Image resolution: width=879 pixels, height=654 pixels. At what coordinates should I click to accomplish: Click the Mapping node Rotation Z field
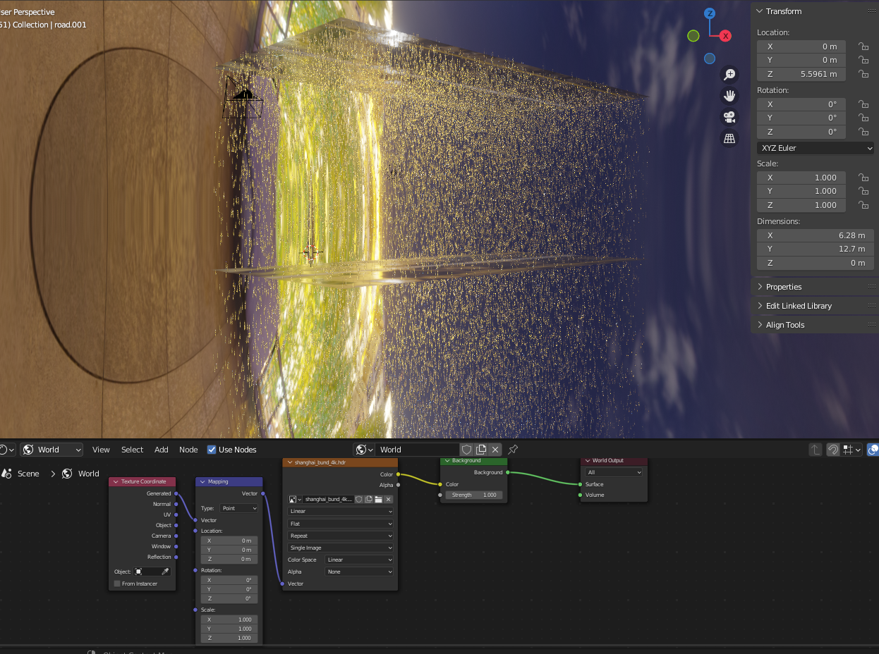(229, 598)
